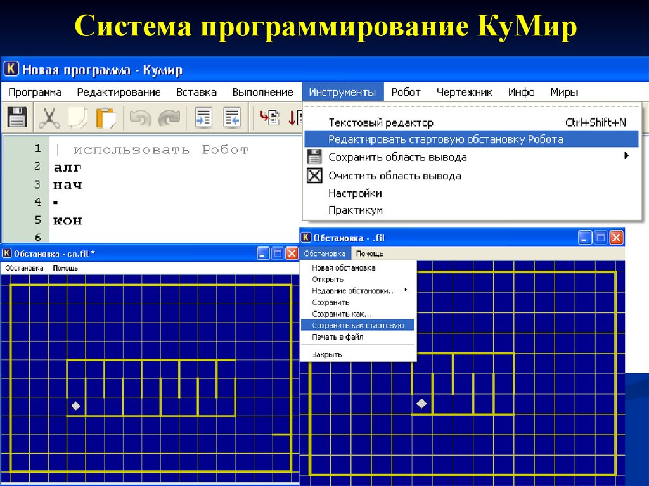
Task: Click the unindent lines toolbar icon
Action: point(232,118)
